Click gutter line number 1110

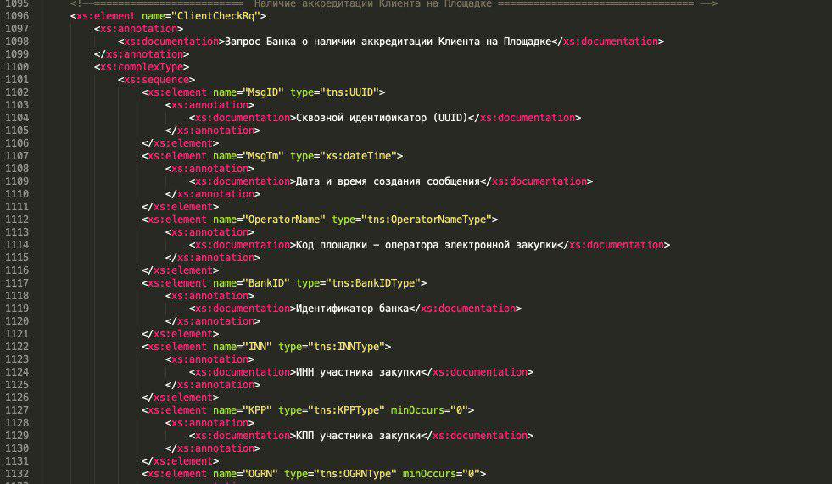pyautogui.click(x=17, y=194)
